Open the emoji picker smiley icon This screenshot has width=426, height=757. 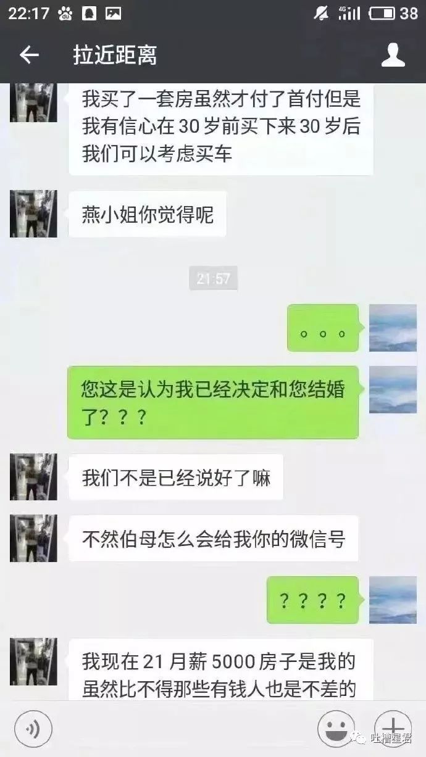336,730
